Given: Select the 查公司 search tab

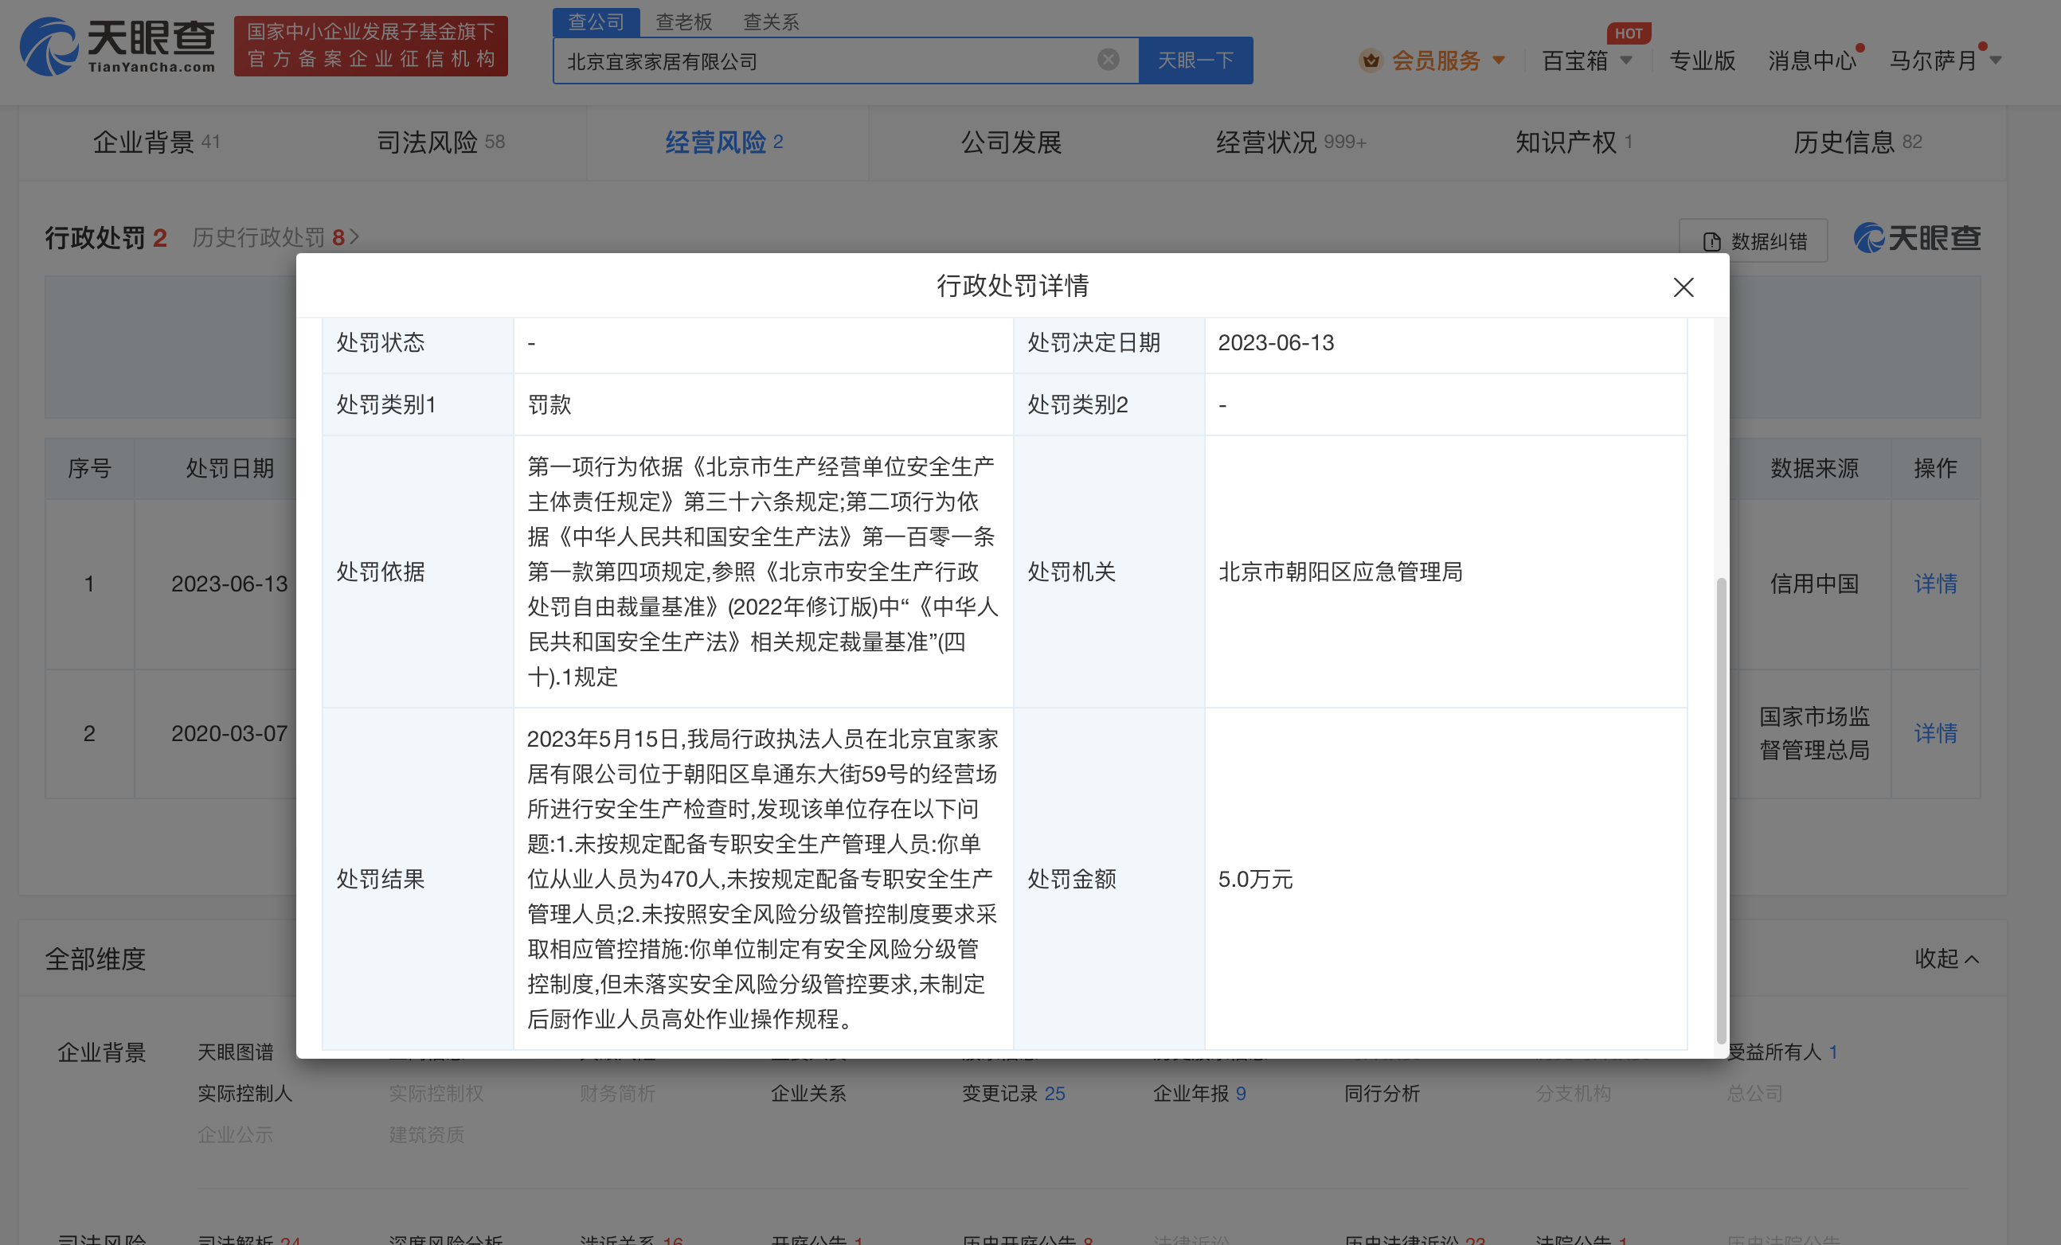Looking at the screenshot, I should click(x=596, y=21).
